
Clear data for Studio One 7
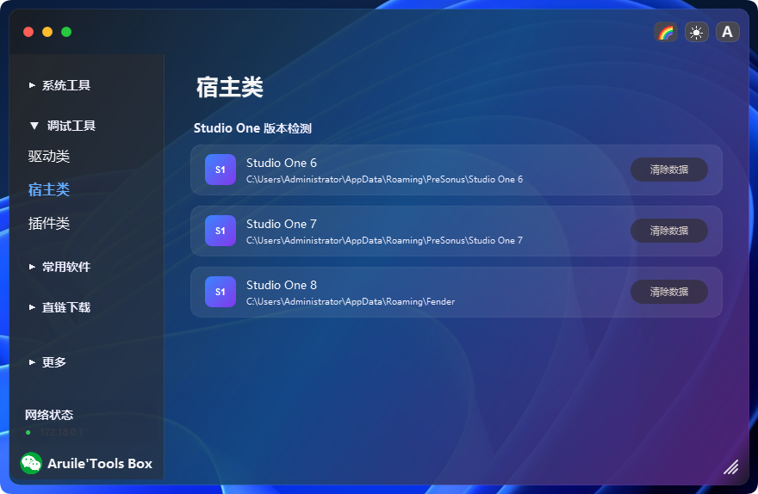coord(669,231)
